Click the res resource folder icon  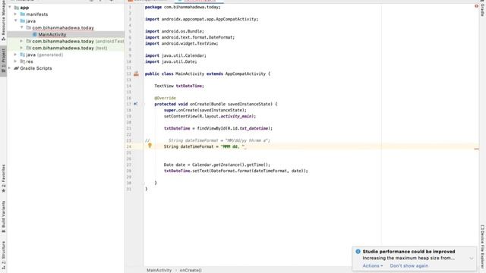coord(23,61)
